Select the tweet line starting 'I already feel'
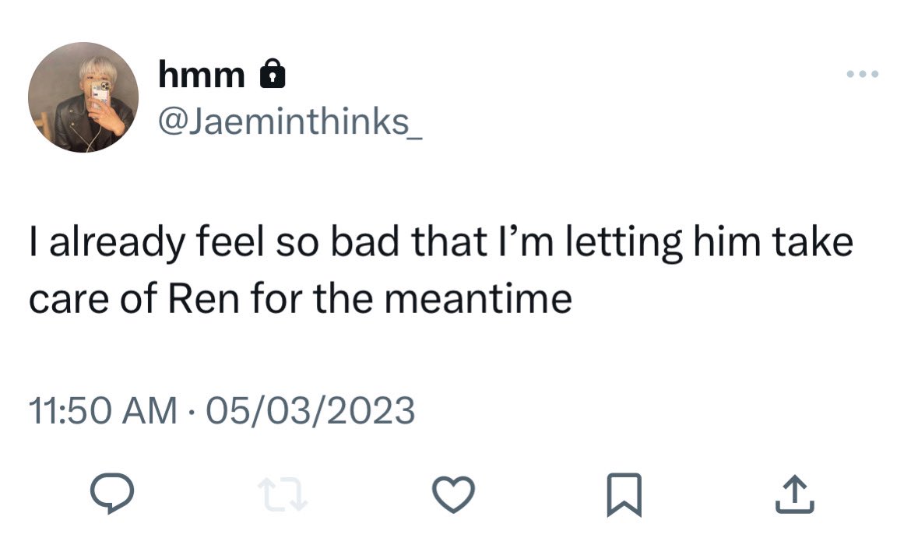Viewport: 911px width, 545px height. pyautogui.click(x=441, y=241)
